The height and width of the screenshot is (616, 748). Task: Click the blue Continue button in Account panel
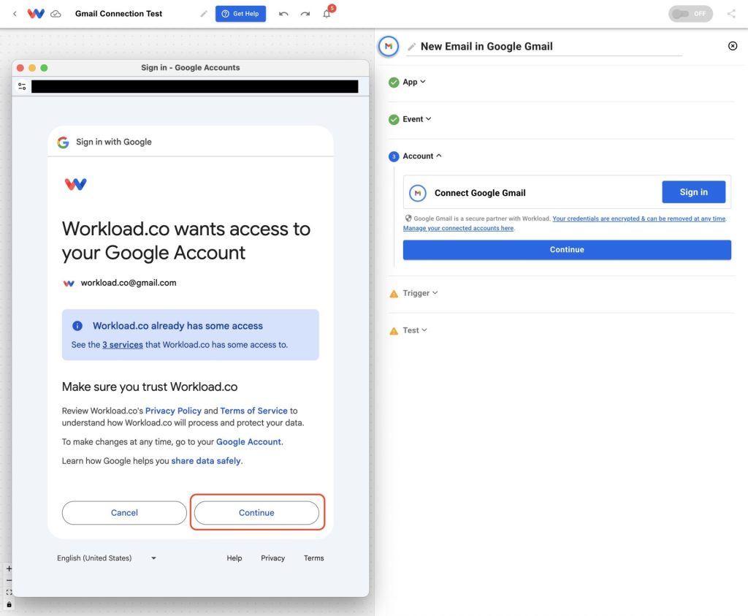(567, 250)
